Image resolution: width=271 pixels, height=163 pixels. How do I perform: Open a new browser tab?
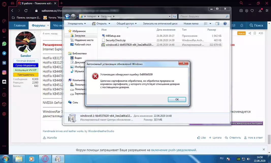(61, 3)
